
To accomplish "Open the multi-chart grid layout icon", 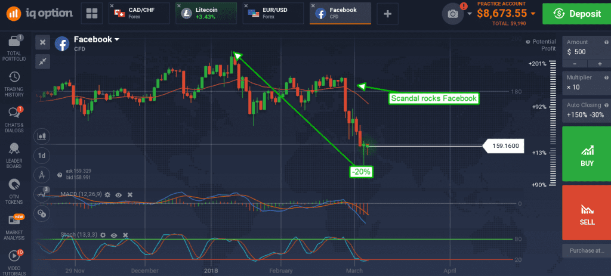I will [92, 14].
